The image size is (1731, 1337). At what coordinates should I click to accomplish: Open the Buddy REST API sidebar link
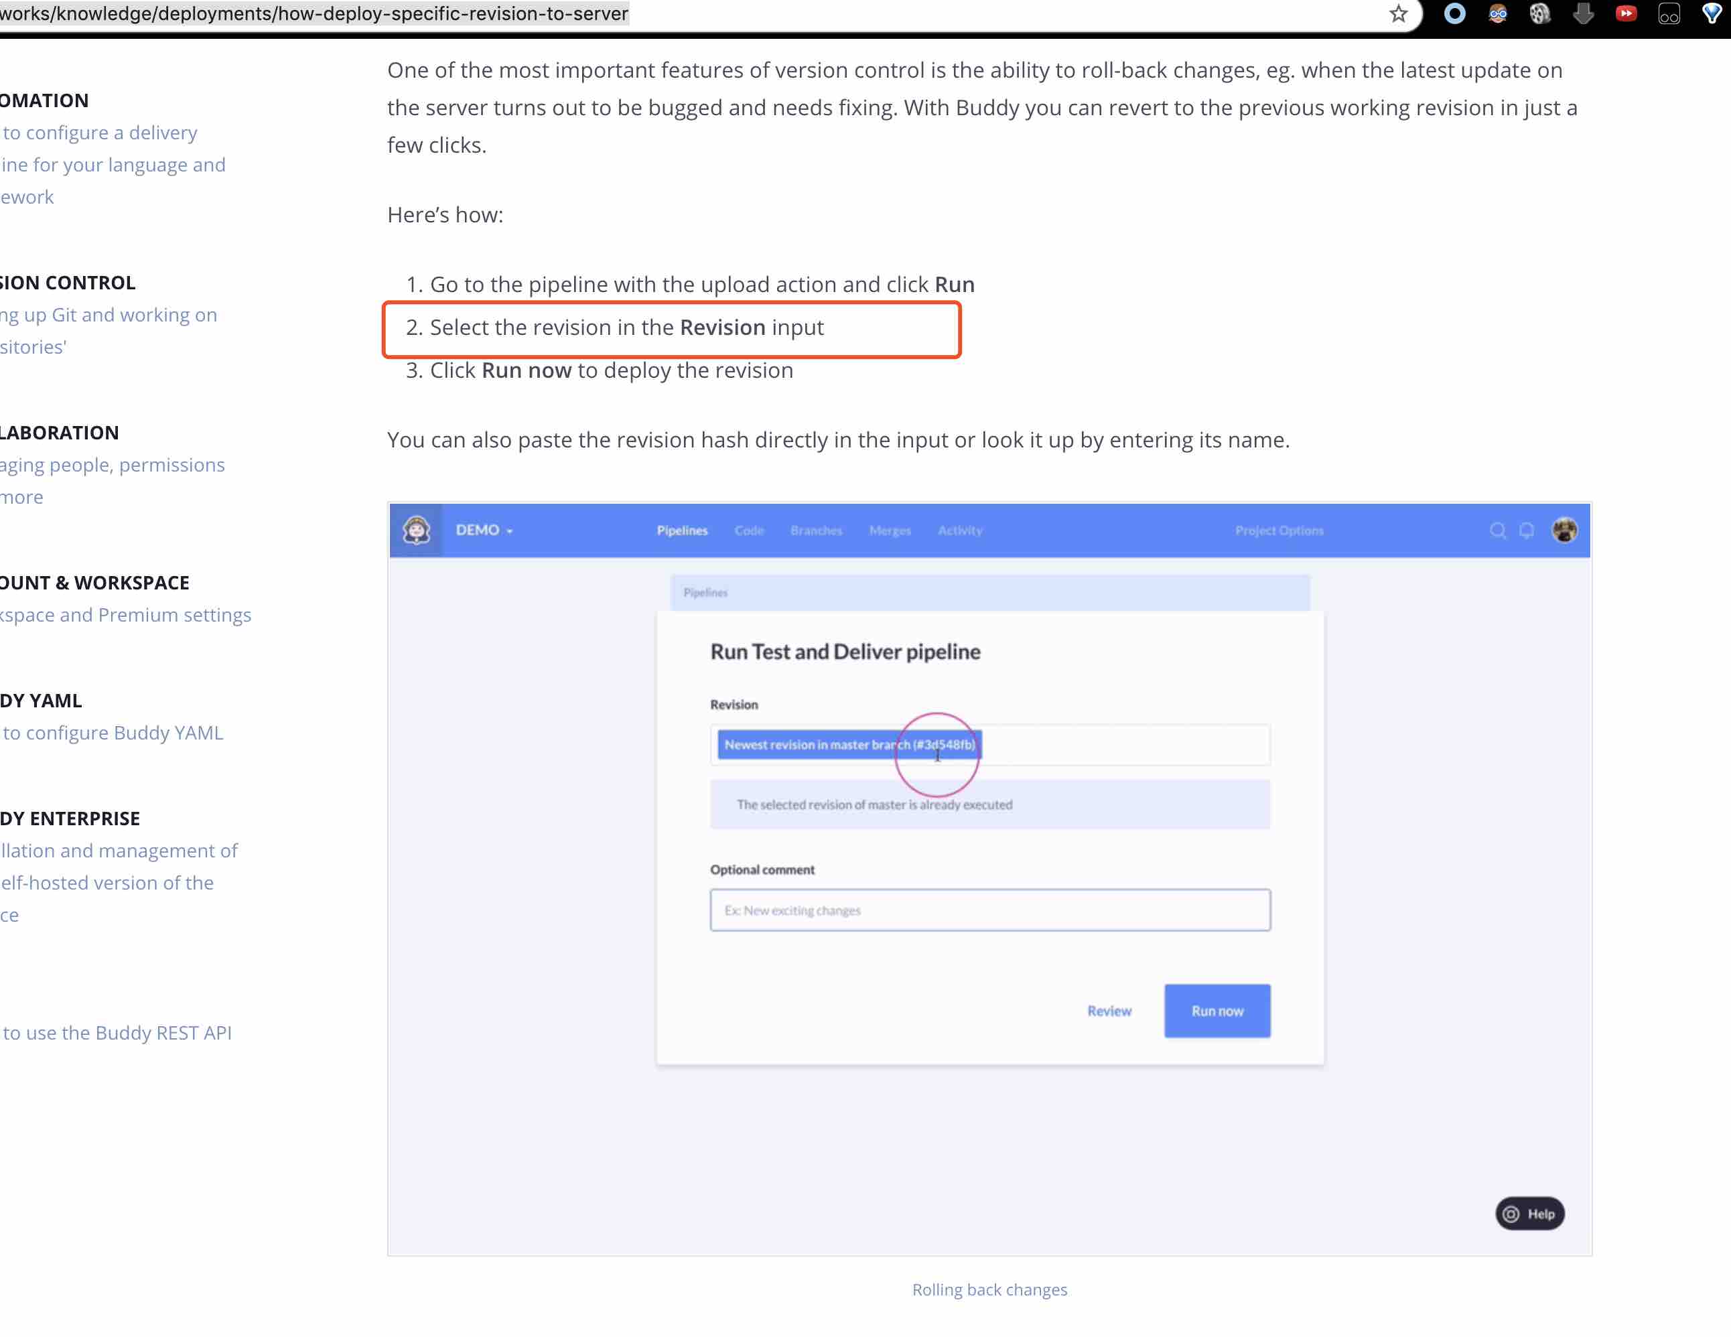[x=117, y=1033]
